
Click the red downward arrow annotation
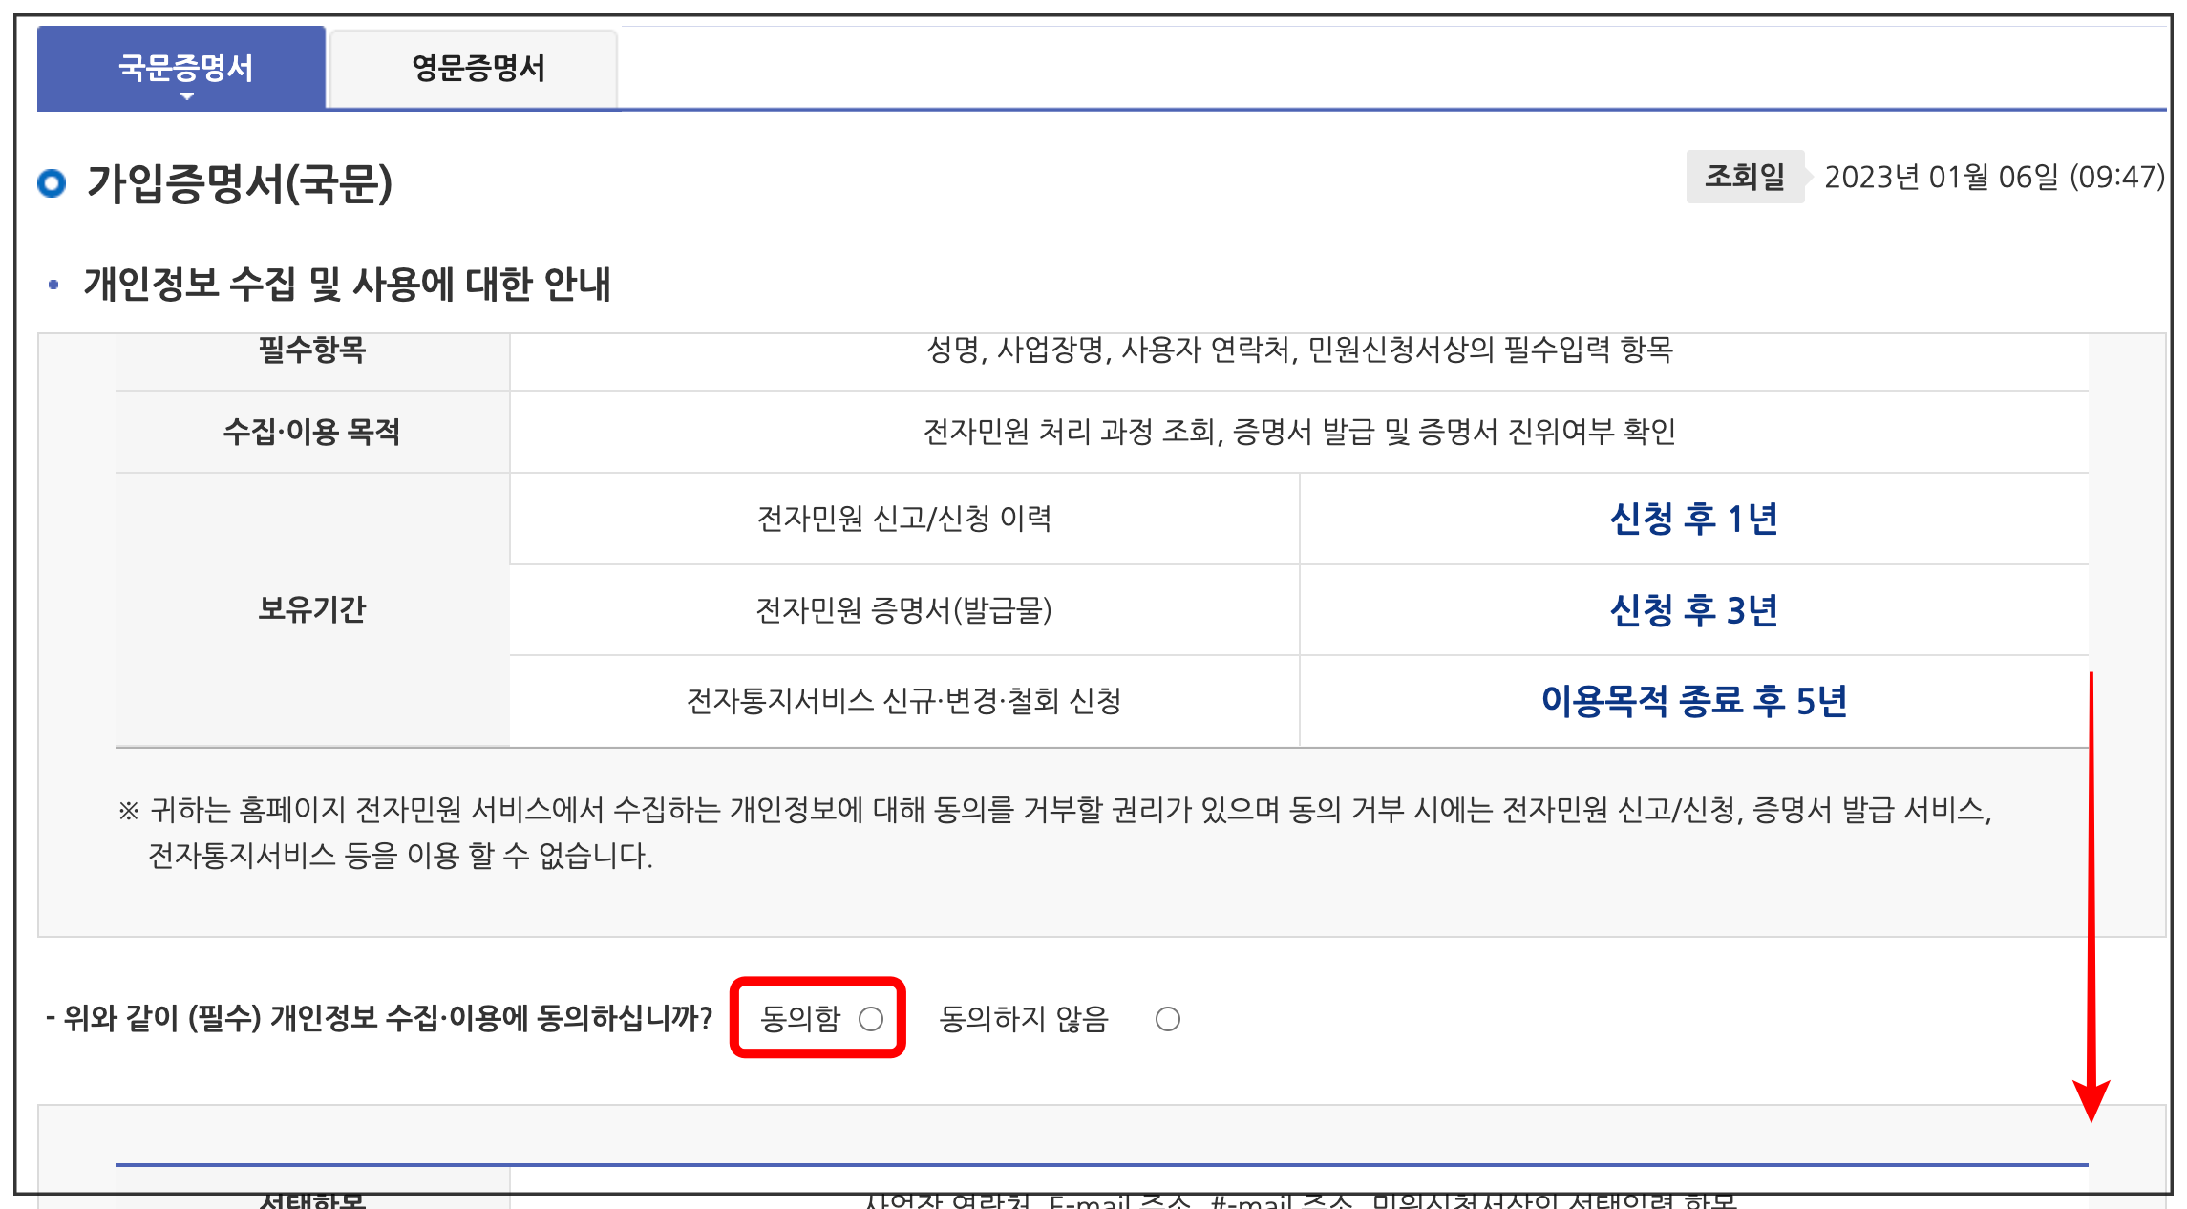(2091, 898)
